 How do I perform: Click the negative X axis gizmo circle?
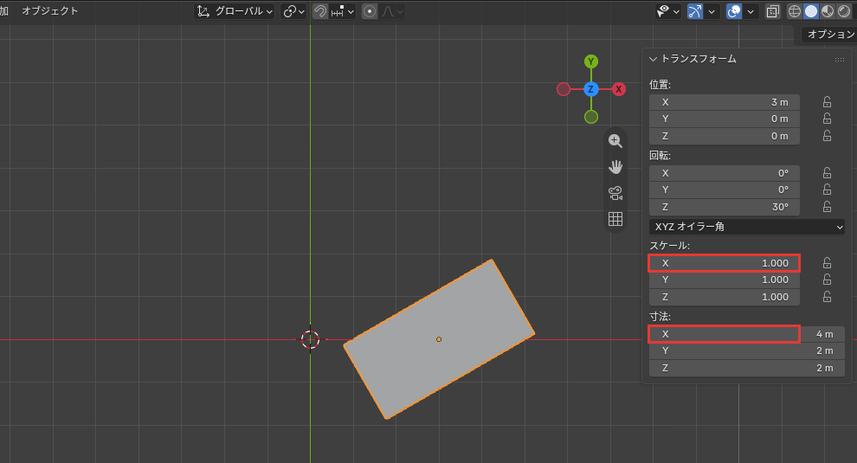(564, 89)
